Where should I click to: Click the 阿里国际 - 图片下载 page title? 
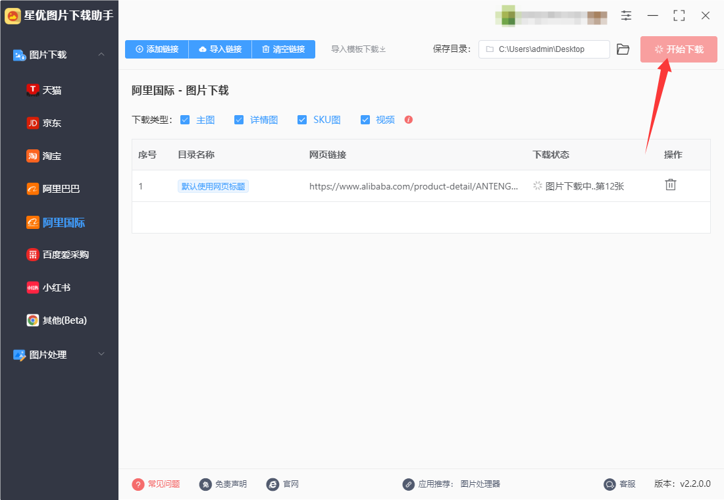pyautogui.click(x=180, y=91)
